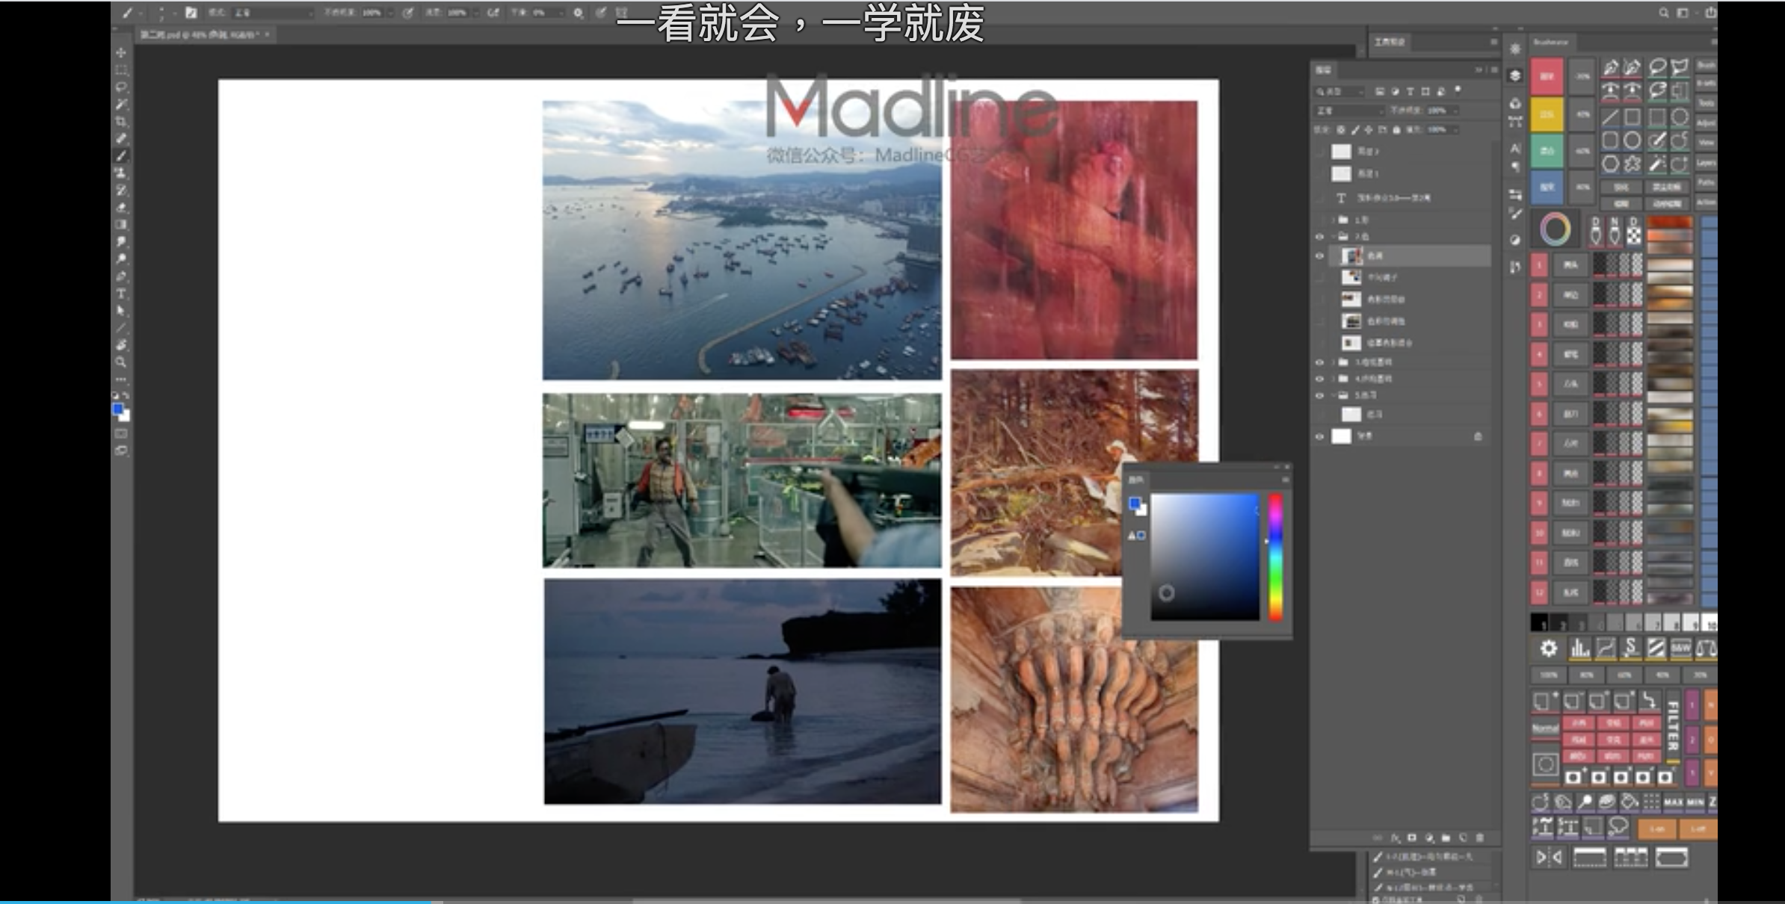
Task: Show the hidden 图层 2 layer
Action: click(1319, 152)
